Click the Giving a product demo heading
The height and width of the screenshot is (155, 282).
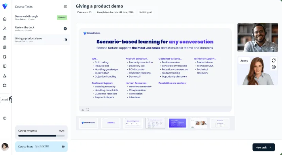tap(99, 6)
